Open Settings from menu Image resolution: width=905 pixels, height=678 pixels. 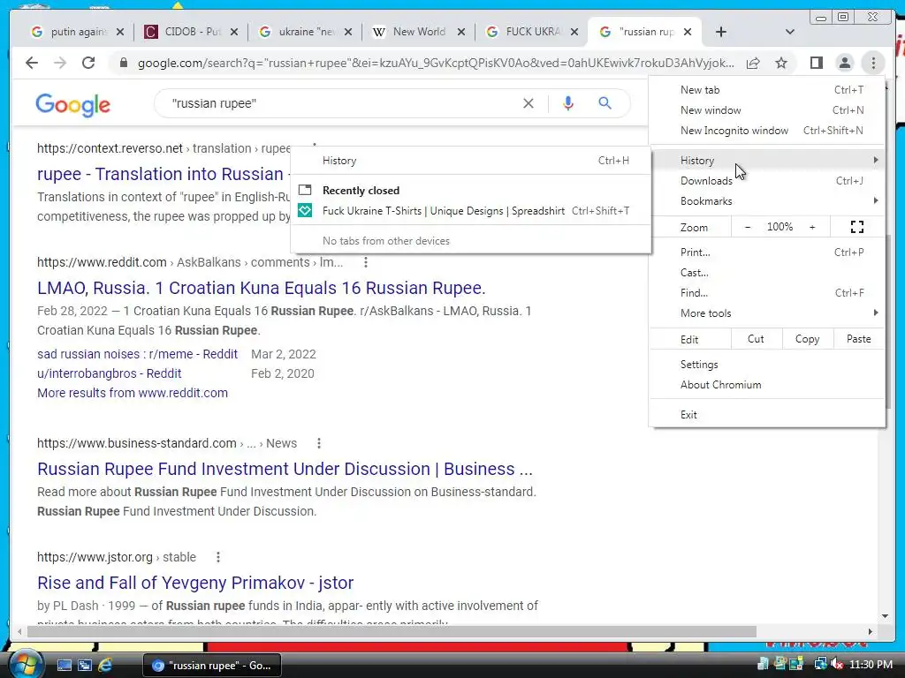(766, 365)
